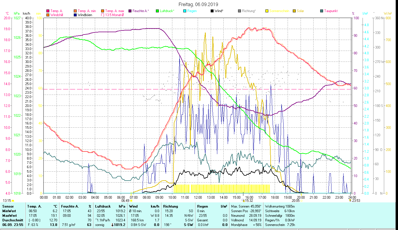This screenshot has height=230, width=398.
Task: Click the yellow Sonnenschein legend square
Action: 267,11
